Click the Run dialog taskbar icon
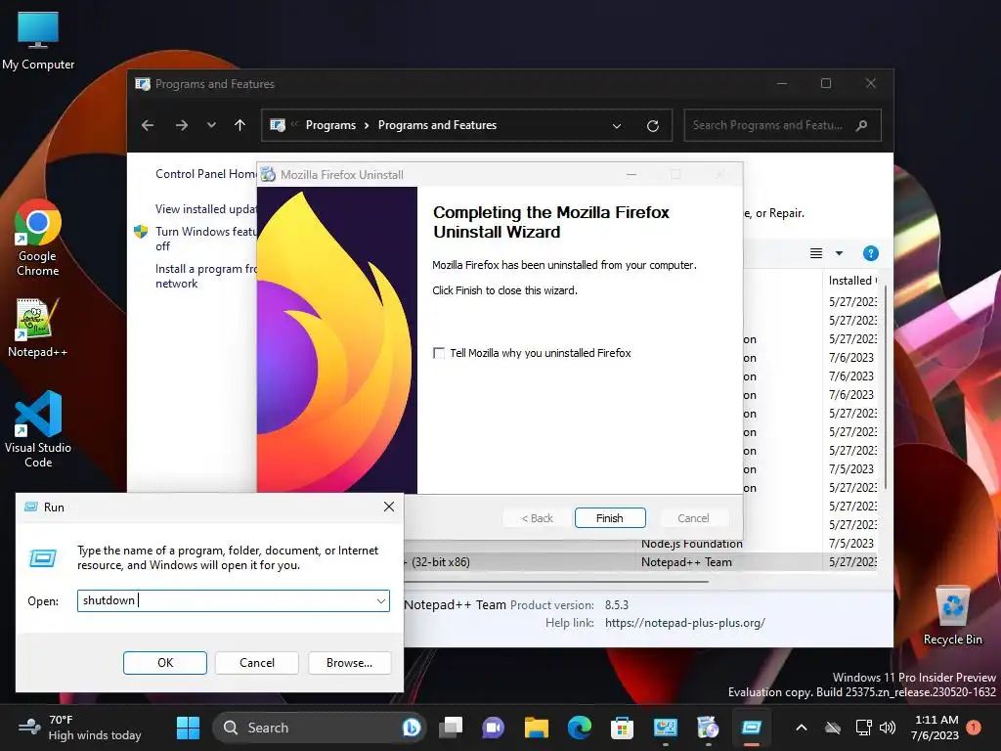Screen dimensions: 1001x751 [752, 728]
